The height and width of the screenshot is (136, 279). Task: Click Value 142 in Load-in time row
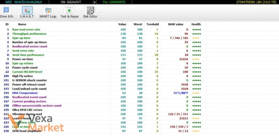pos(123,127)
